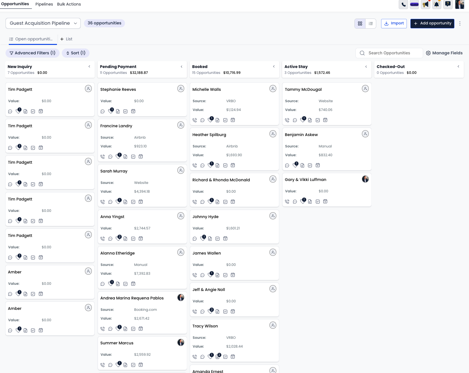
Task: Call Michelle Walls via the phone icon
Action: point(195,120)
